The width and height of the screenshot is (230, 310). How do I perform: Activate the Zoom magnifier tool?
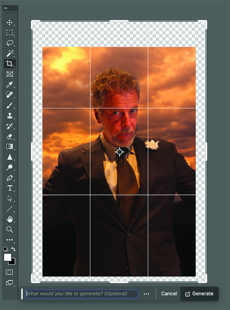pyautogui.click(x=9, y=229)
